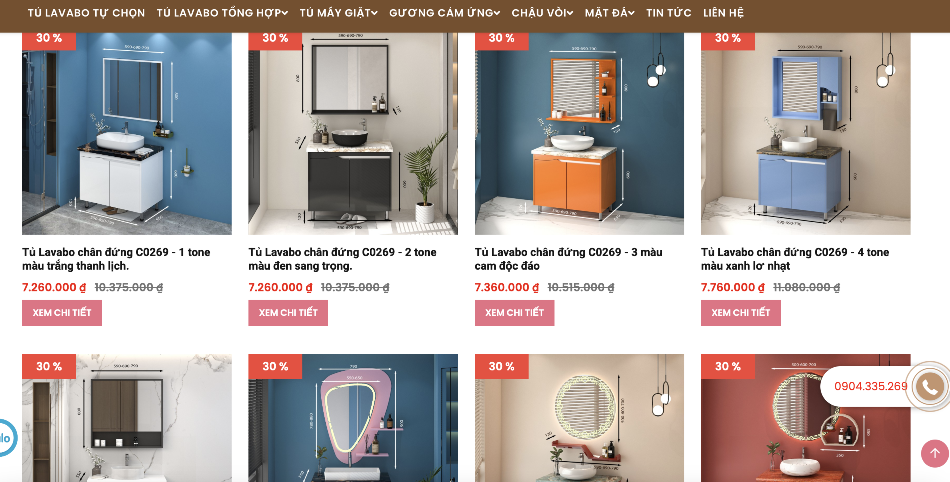Open the blue lavabo cabinet product image
950x482 pixels.
click(806, 134)
